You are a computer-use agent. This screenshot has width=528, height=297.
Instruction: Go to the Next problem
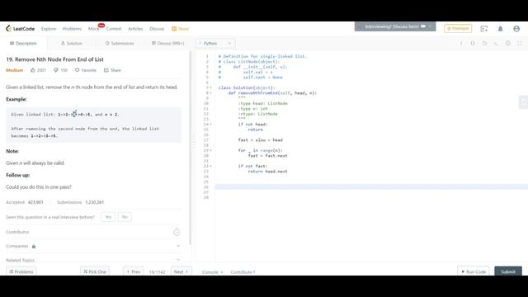181,271
